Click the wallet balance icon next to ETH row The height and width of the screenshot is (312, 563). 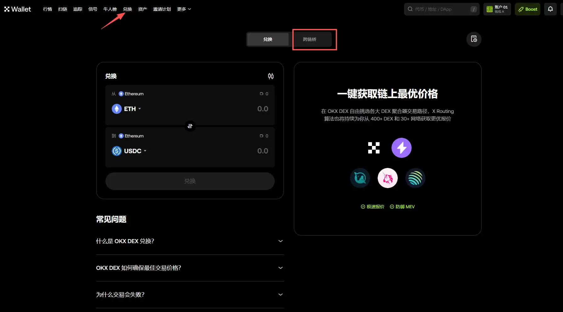(x=261, y=93)
